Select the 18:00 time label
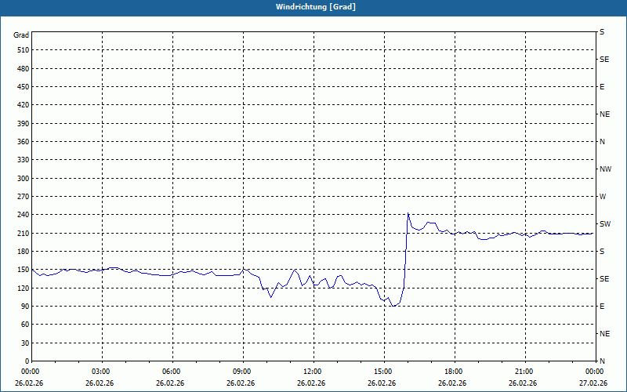 pyautogui.click(x=454, y=372)
